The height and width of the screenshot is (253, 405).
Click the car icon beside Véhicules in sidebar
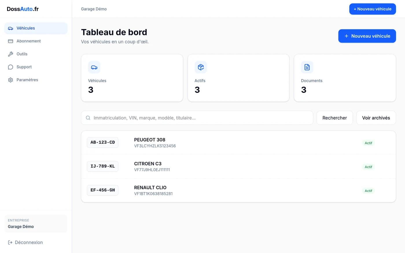(x=10, y=28)
